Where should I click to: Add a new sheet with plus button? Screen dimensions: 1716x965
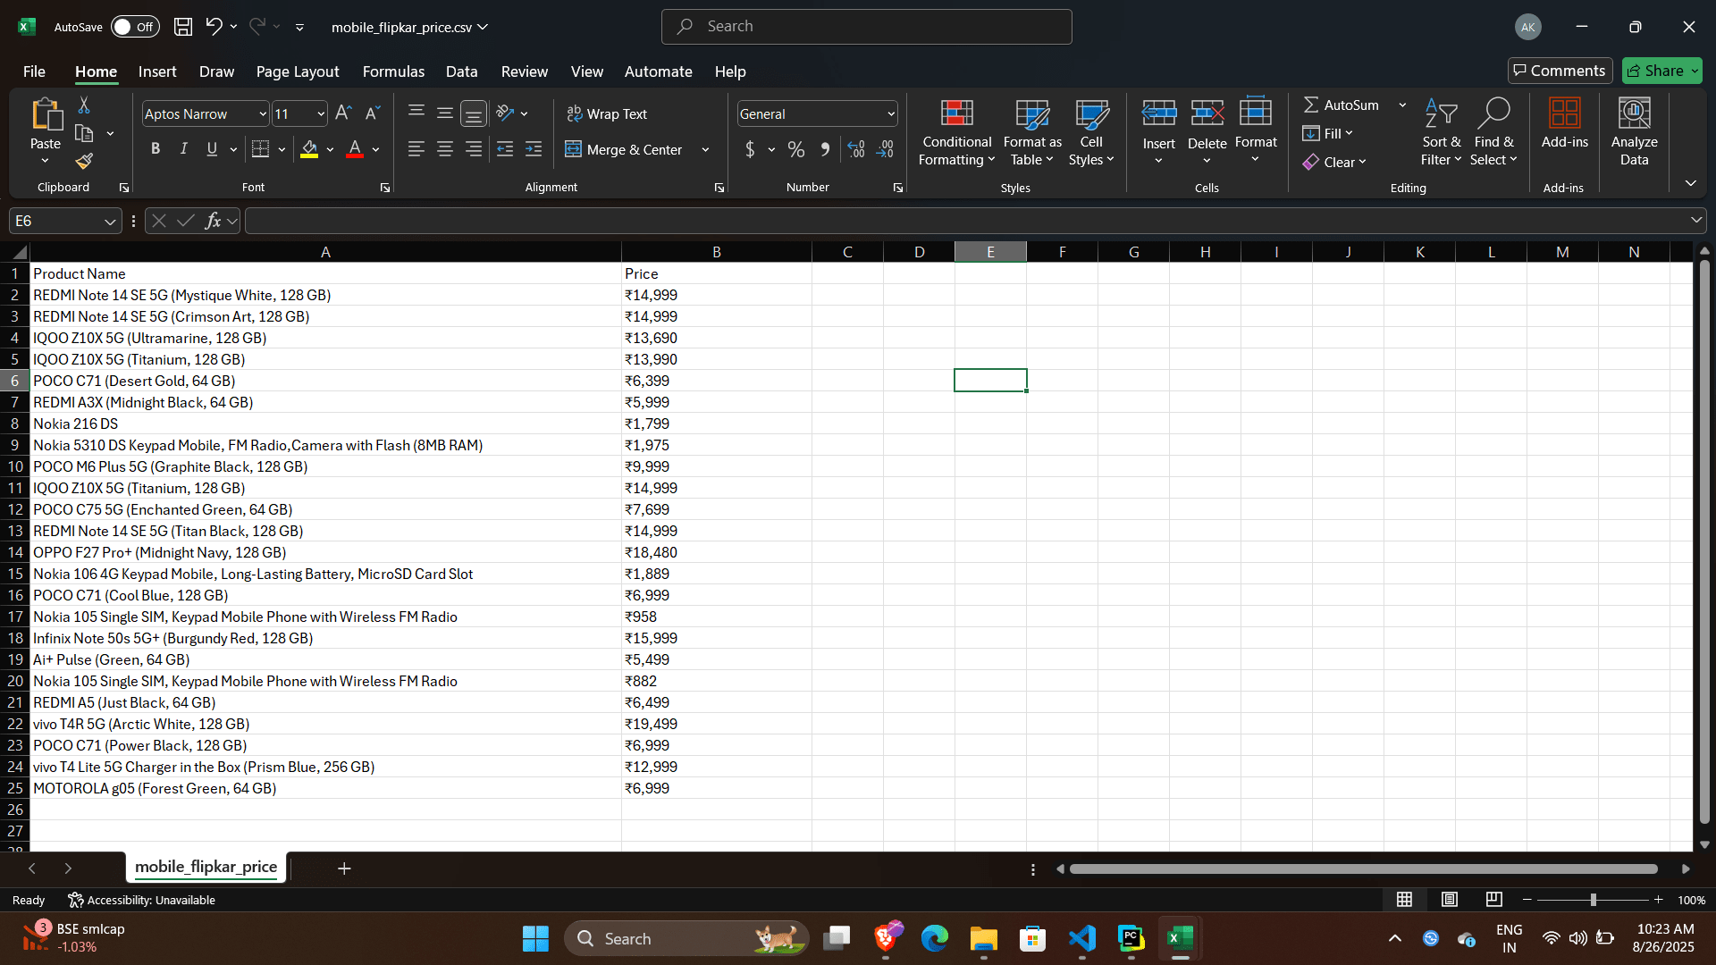tap(344, 868)
